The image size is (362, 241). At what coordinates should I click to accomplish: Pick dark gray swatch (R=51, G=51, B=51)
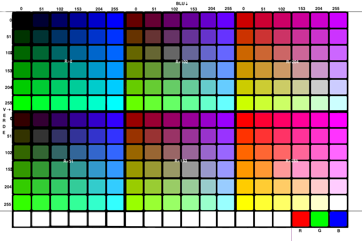click(x=41, y=136)
